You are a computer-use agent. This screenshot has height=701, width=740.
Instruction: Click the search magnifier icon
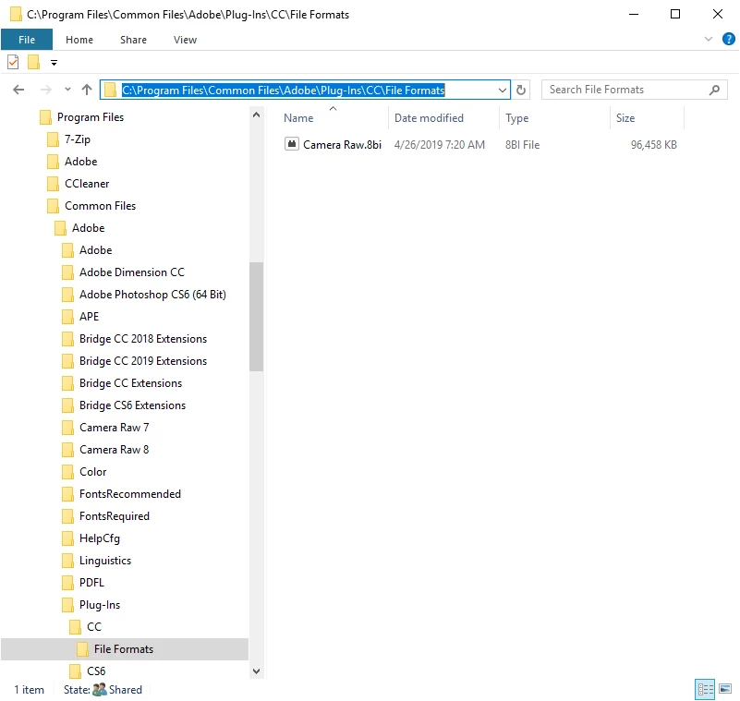714,90
